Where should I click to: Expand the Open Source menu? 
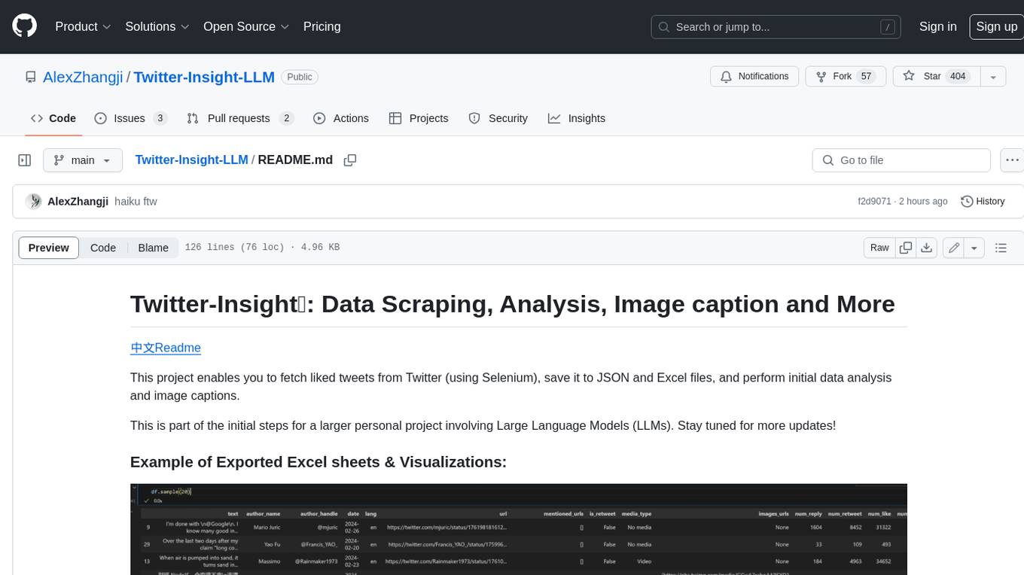[x=246, y=26]
